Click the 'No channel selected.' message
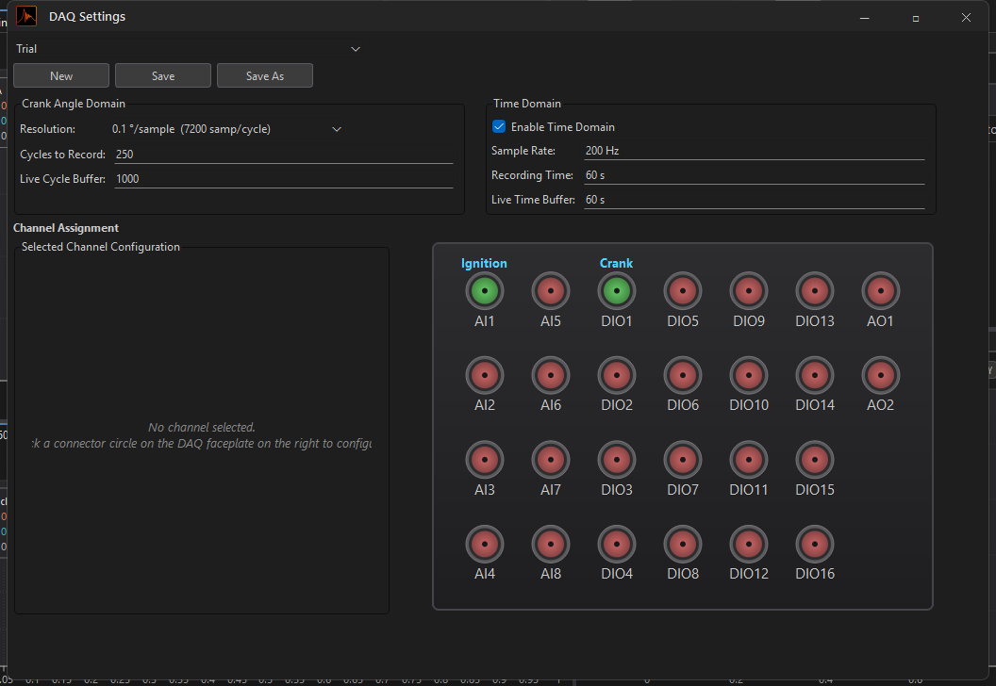996x686 pixels. pos(201,428)
